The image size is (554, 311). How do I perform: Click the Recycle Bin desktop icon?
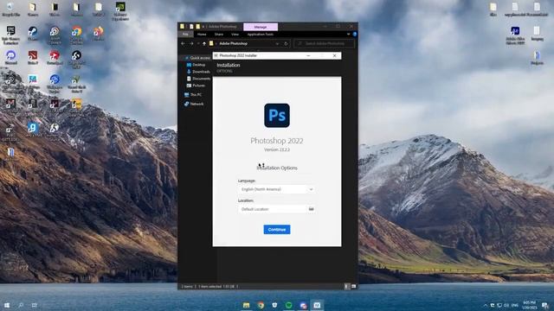point(10,10)
